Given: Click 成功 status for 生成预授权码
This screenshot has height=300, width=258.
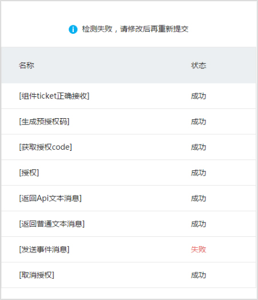Looking at the screenshot, I should [x=199, y=122].
